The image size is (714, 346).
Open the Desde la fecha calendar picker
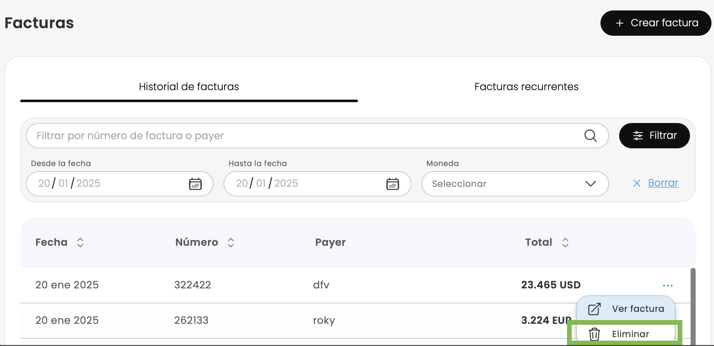(195, 184)
